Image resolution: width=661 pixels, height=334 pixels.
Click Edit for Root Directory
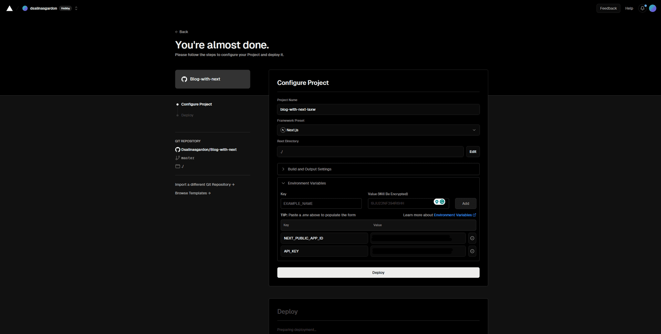pos(473,152)
